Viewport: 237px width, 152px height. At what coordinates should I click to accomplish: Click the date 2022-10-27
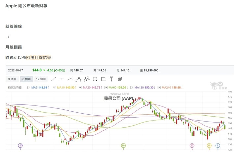tap(15, 70)
